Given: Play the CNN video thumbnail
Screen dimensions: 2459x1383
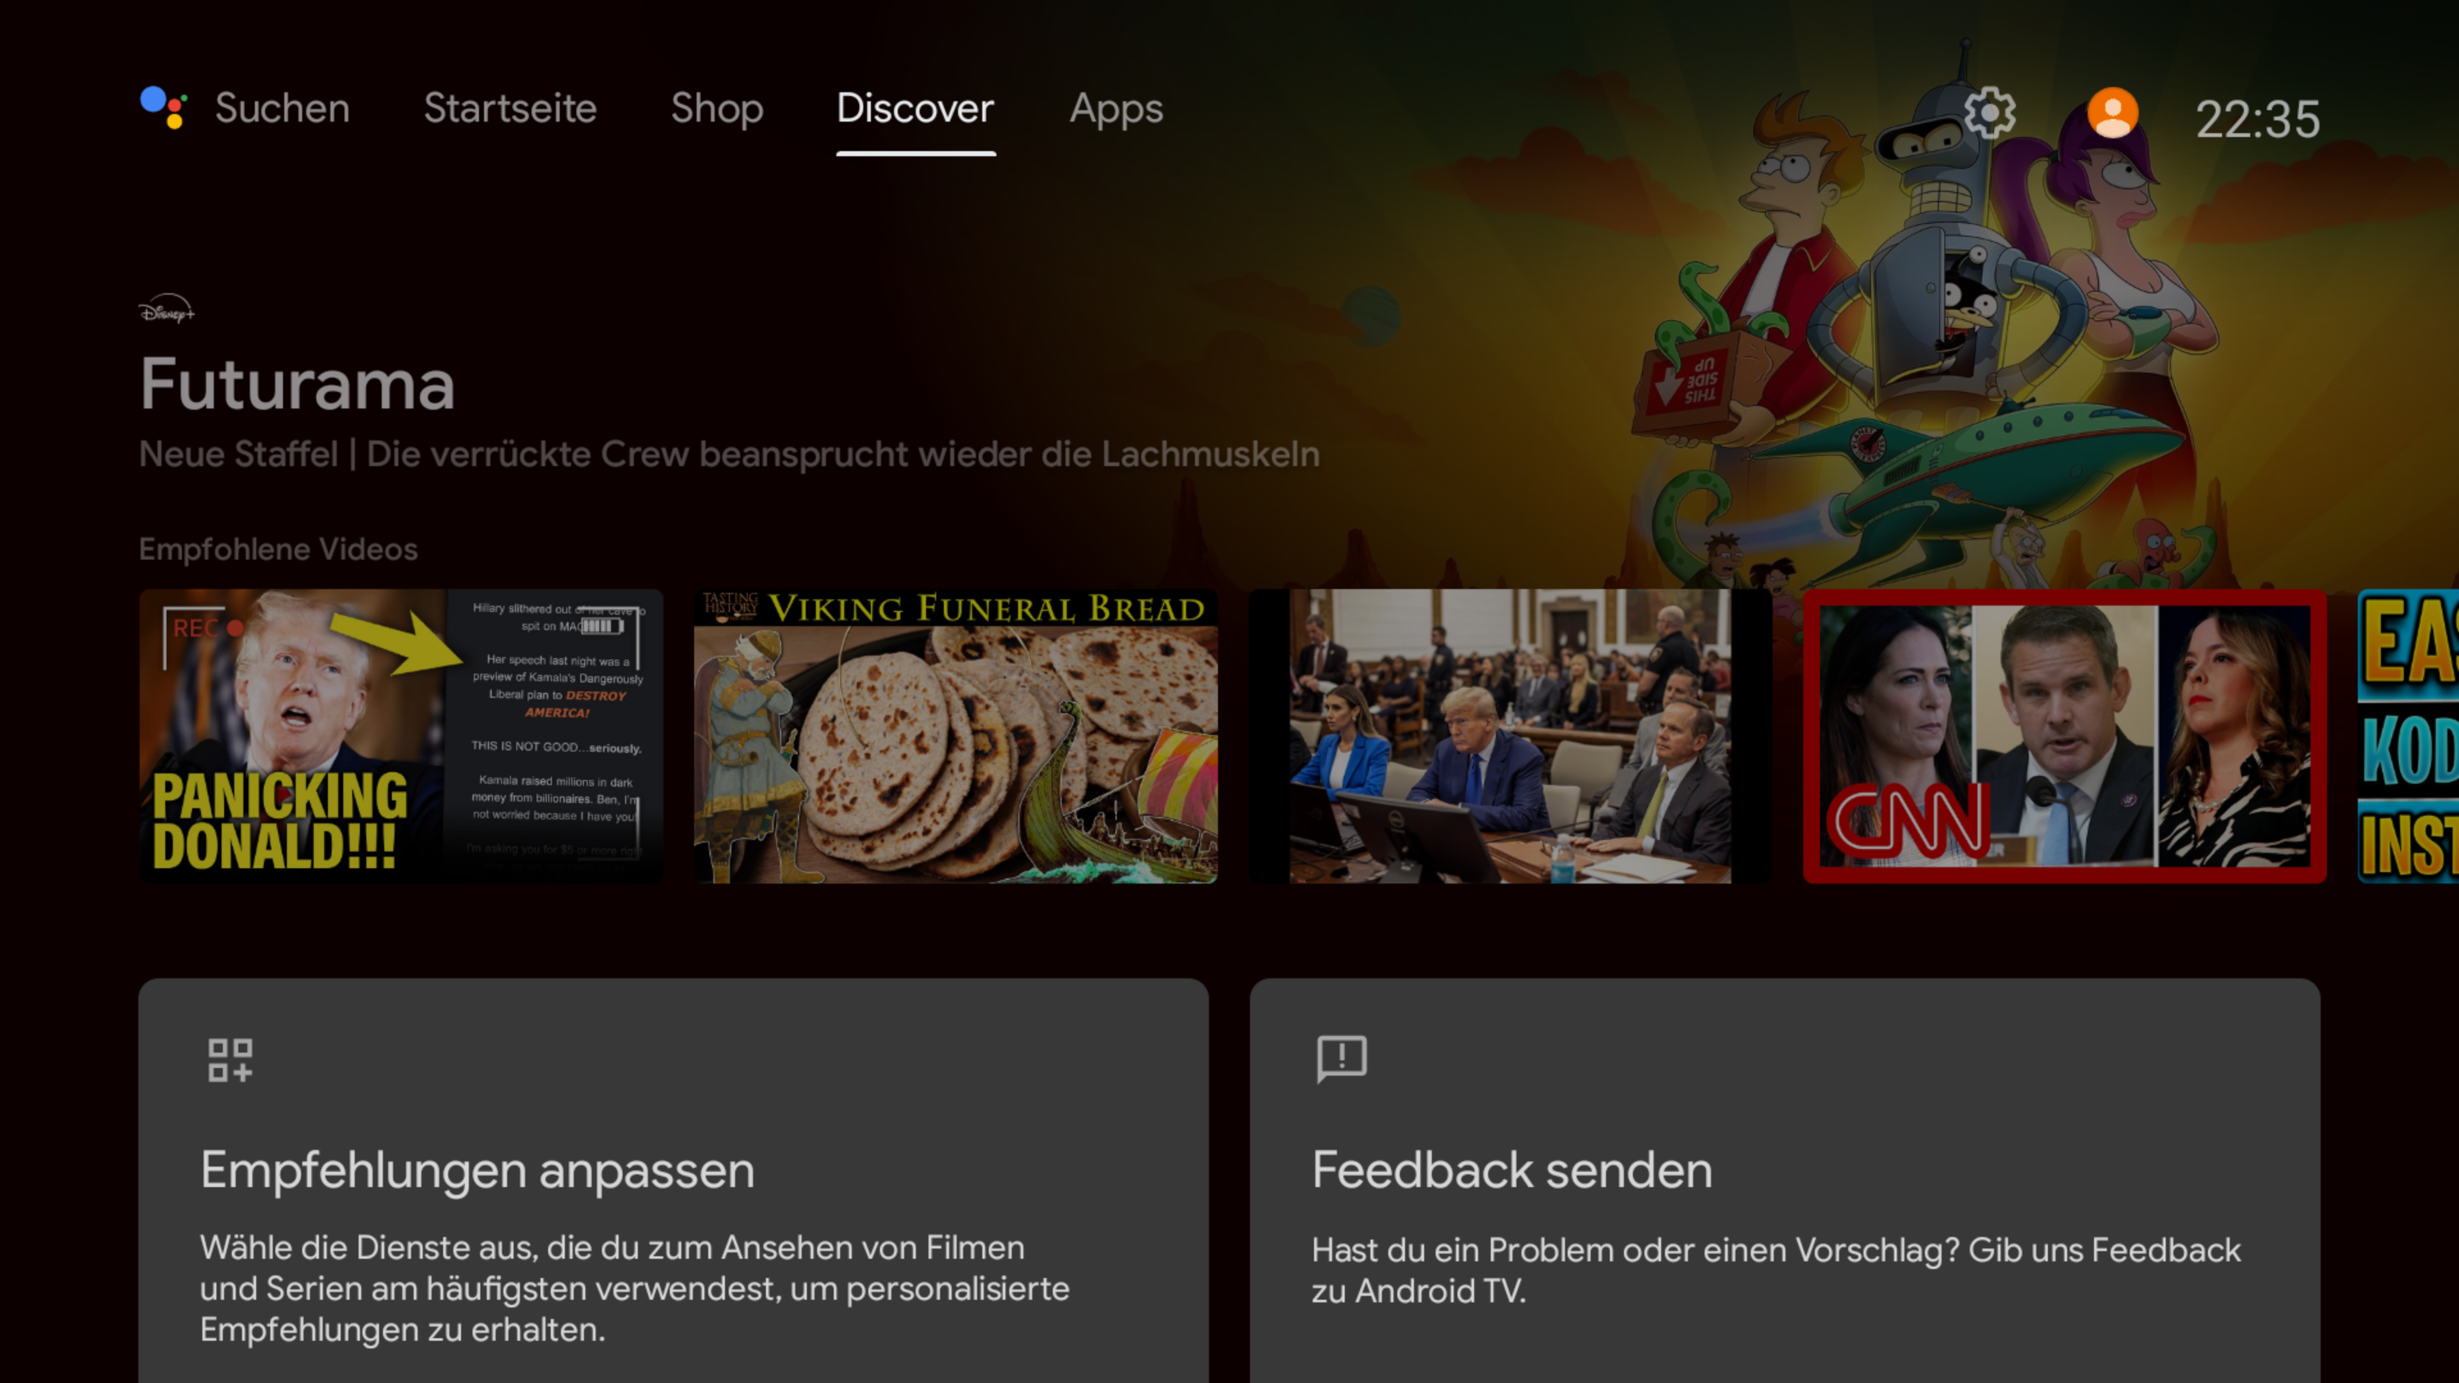Looking at the screenshot, I should [x=2065, y=736].
